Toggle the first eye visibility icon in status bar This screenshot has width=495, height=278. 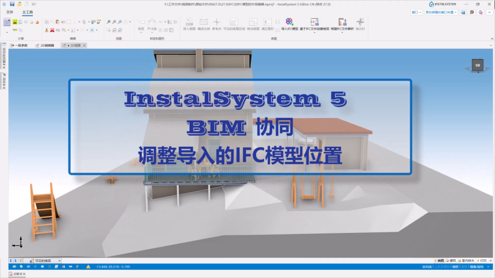[x=14, y=266]
